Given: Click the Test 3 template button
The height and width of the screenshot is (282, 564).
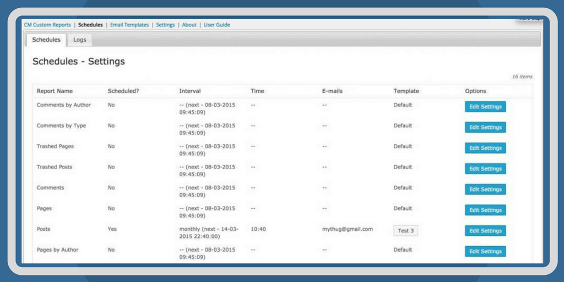Looking at the screenshot, I should tap(405, 231).
